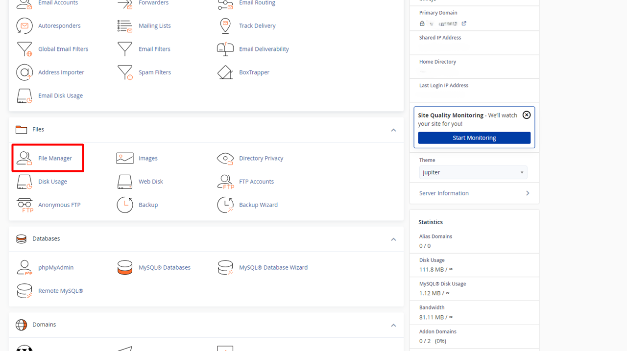Click the Email Filters funnel icon

pos(125,49)
